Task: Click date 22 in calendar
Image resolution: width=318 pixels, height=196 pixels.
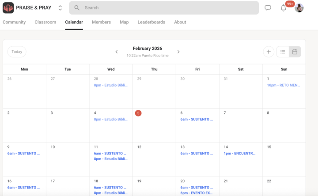Action: point(269,181)
